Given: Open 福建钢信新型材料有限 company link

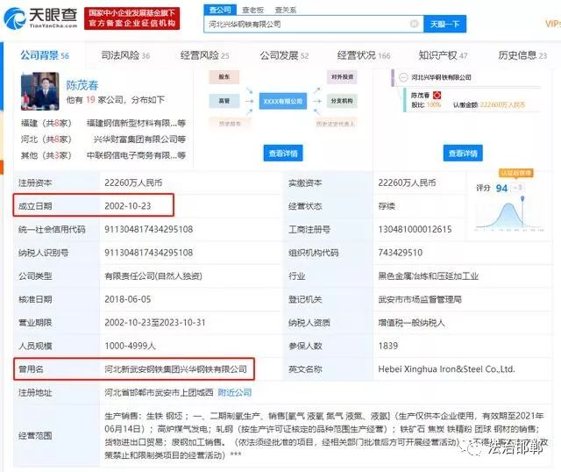Looking at the screenshot, I should click(x=136, y=123).
